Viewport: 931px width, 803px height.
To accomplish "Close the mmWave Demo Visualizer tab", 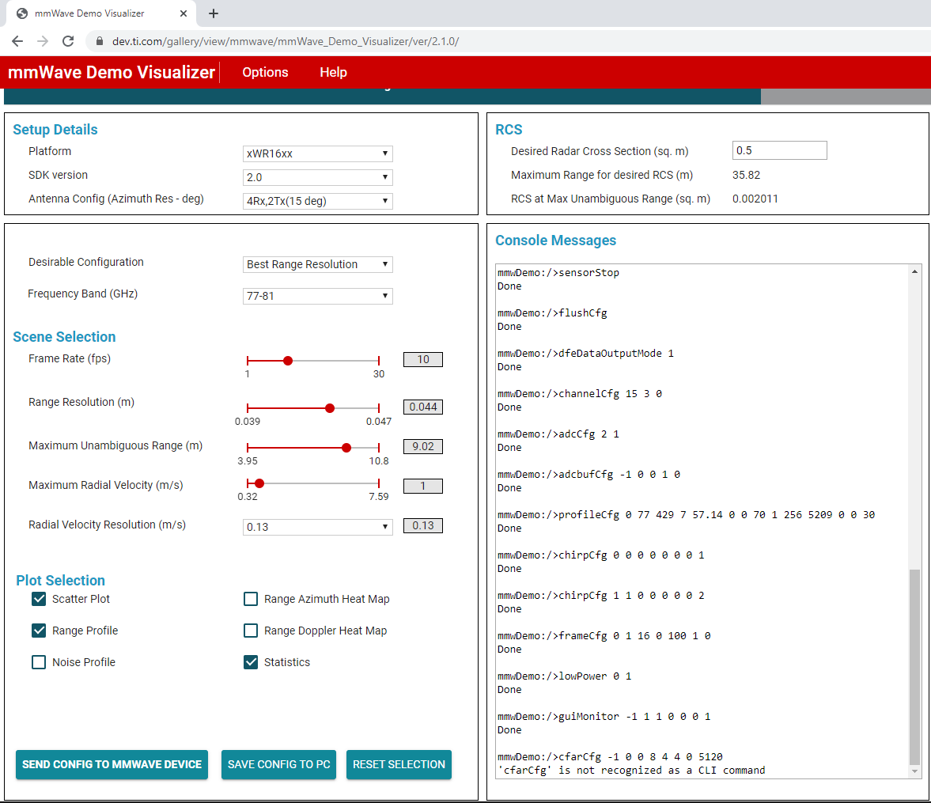I will 184,13.
